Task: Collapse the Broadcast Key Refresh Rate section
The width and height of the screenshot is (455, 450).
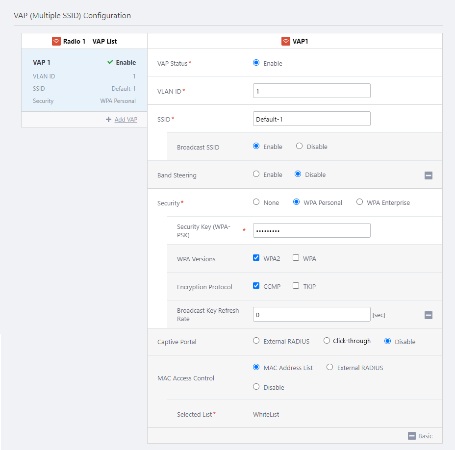Action: click(x=428, y=315)
